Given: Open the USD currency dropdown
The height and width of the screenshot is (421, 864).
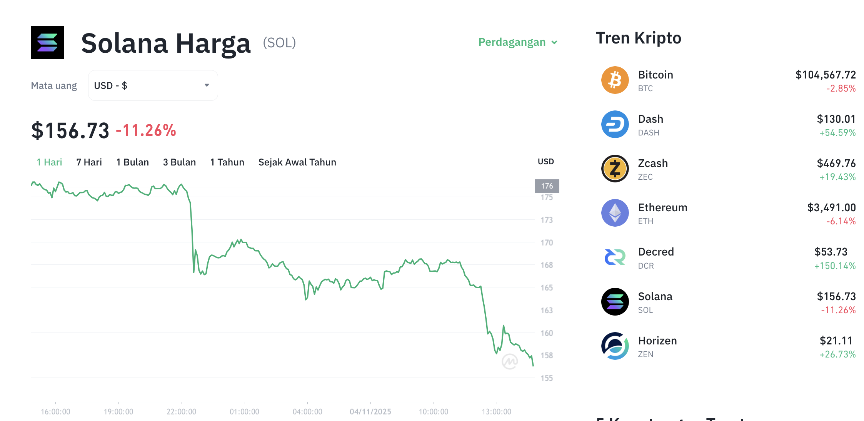Looking at the screenshot, I should [x=152, y=85].
